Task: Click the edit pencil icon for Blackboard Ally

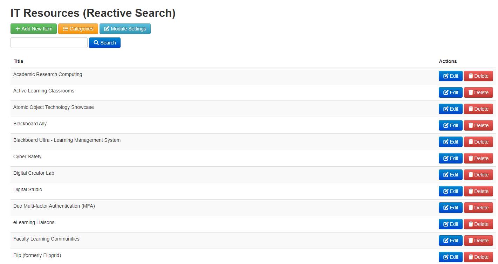Action: (x=446, y=125)
